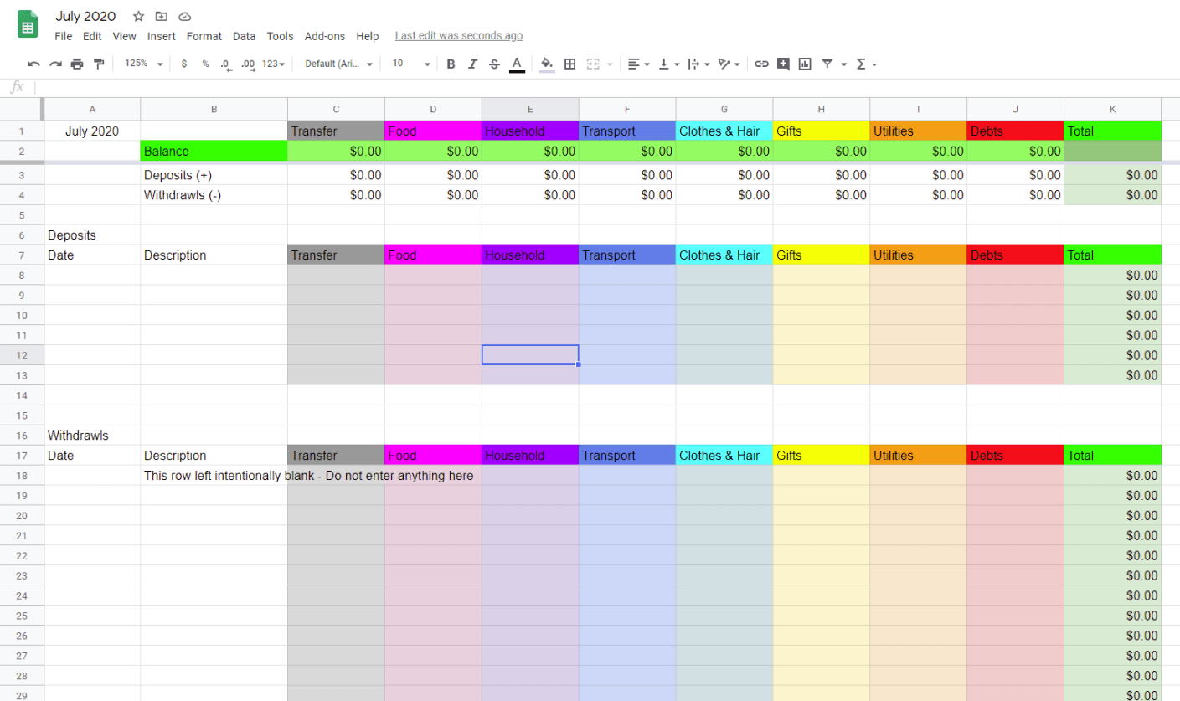Select the 'Withdrawls (-)' cell in row 4
Image resolution: width=1180 pixels, height=701 pixels.
[214, 195]
